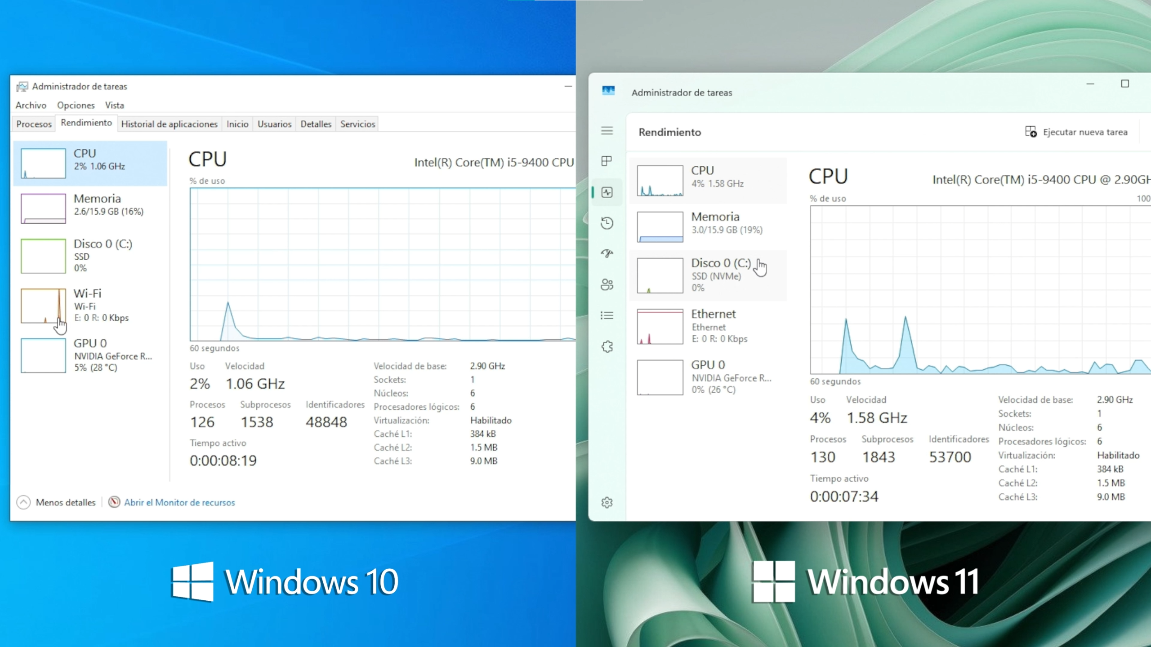
Task: Select Memoria 3.0/15.9 GB in Windows 11
Action: pos(708,226)
